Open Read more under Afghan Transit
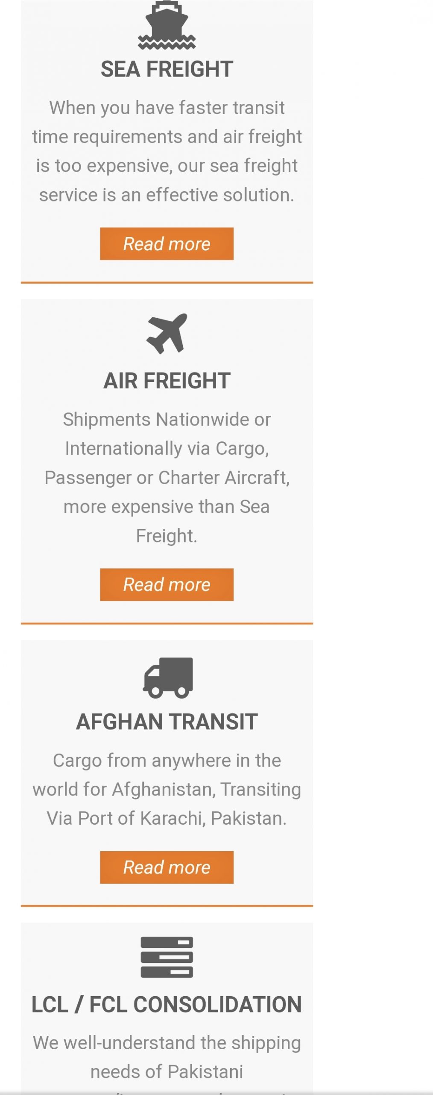Viewport: 433px width, 1095px height. (x=167, y=867)
